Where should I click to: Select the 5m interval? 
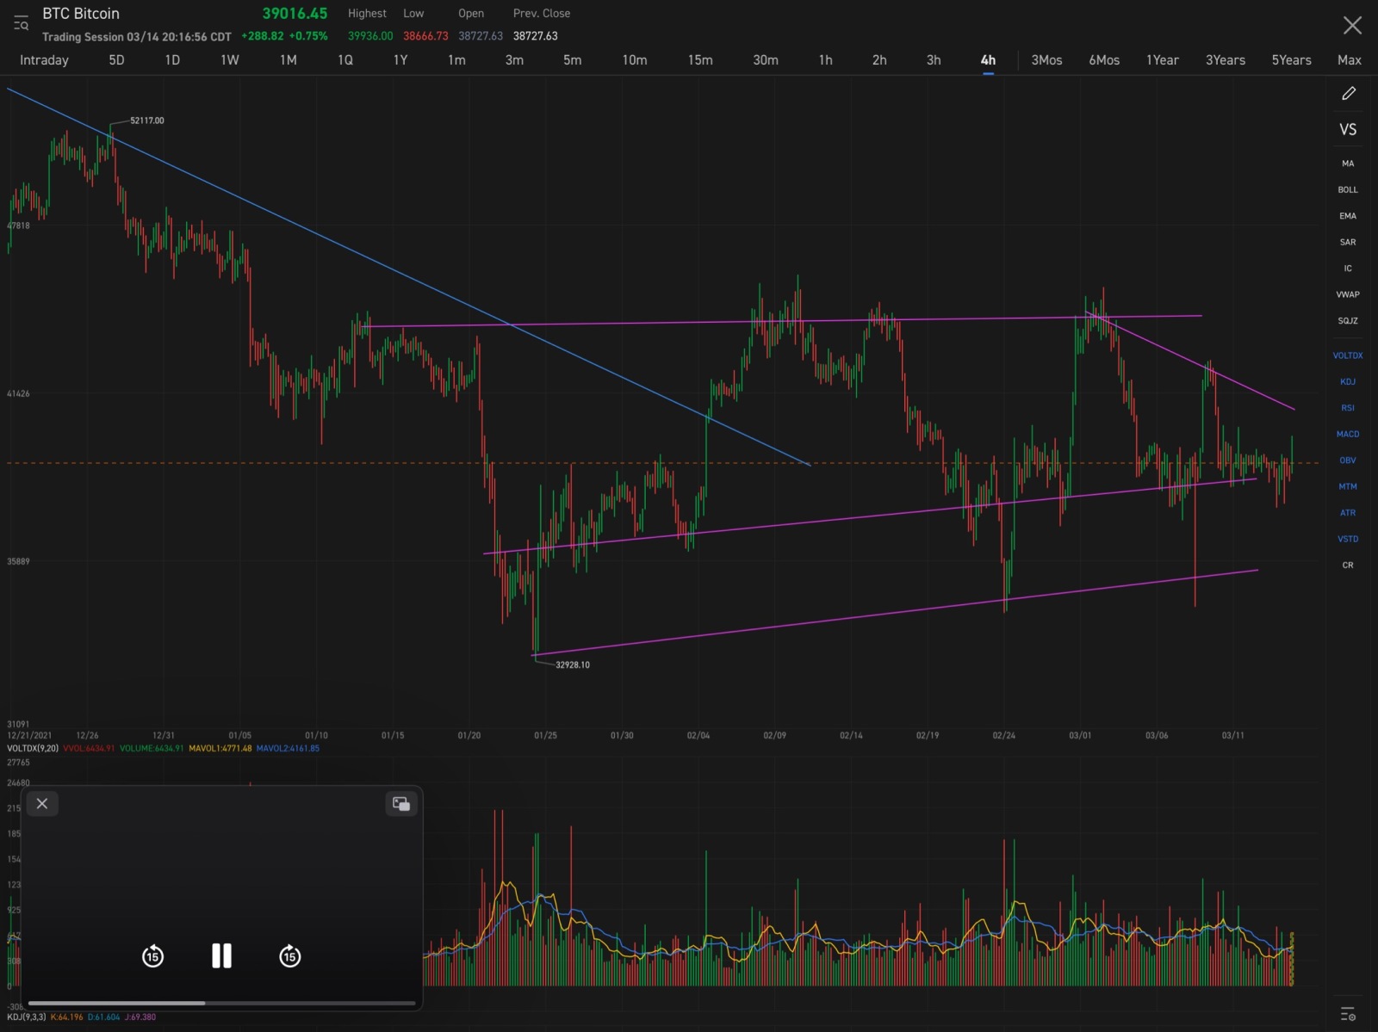click(x=572, y=60)
